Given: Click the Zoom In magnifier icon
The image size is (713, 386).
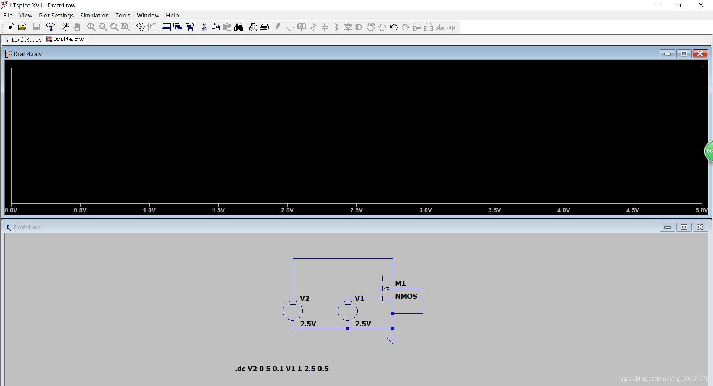Looking at the screenshot, I should click(x=91, y=27).
